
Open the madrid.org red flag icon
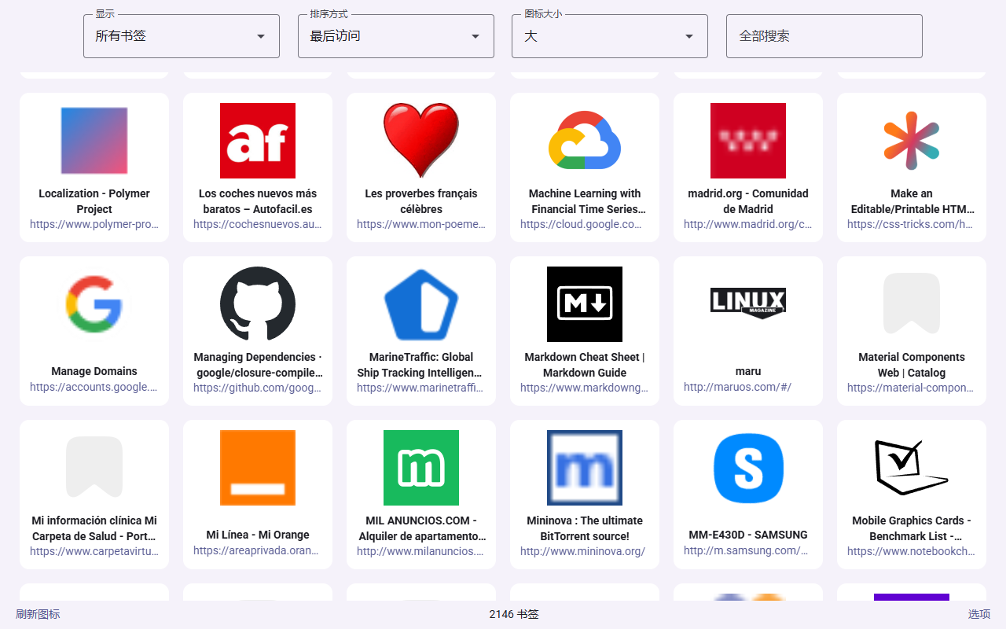click(x=748, y=141)
